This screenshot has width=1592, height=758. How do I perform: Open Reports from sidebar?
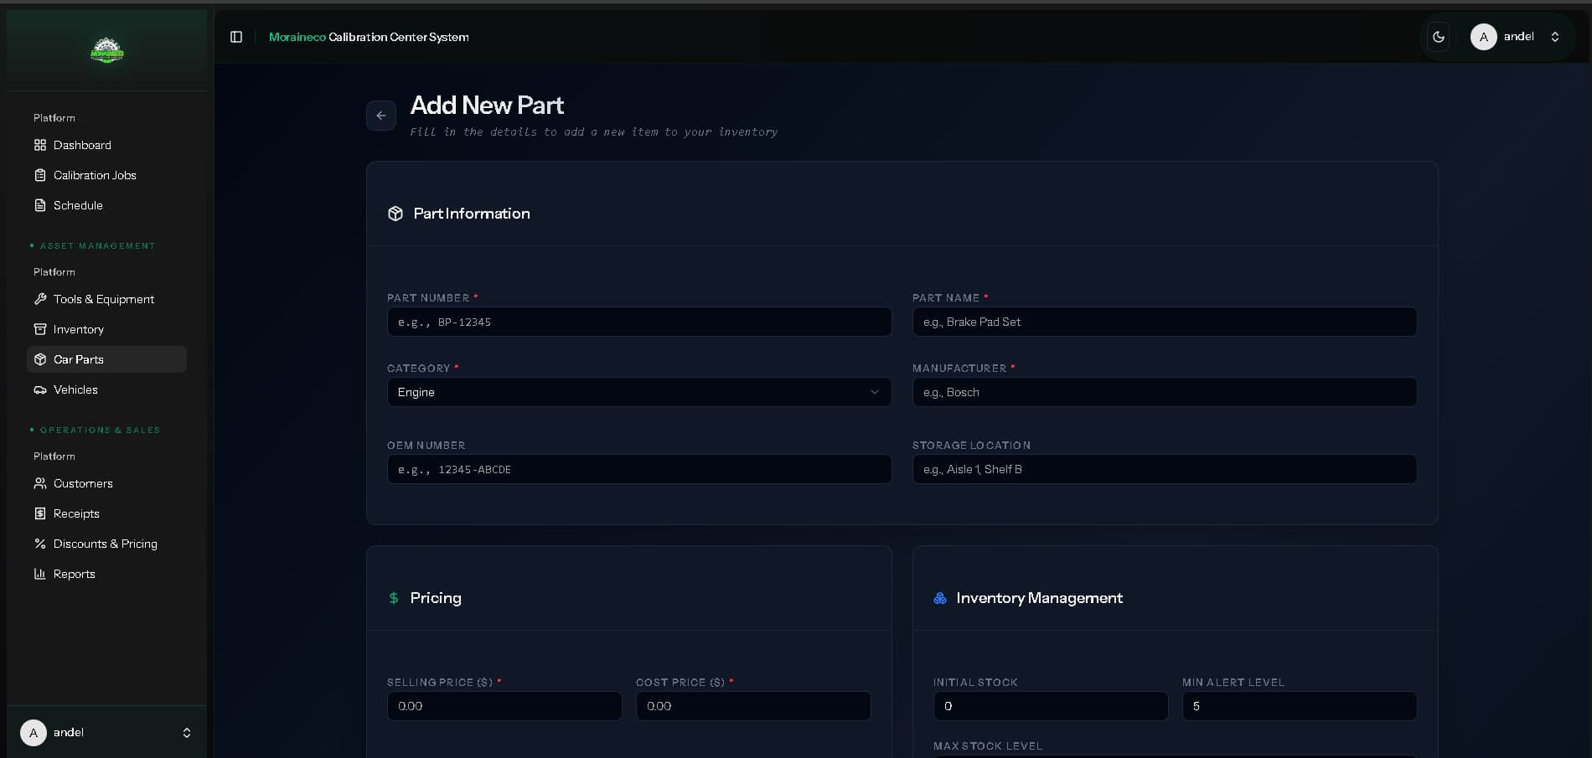click(106, 574)
